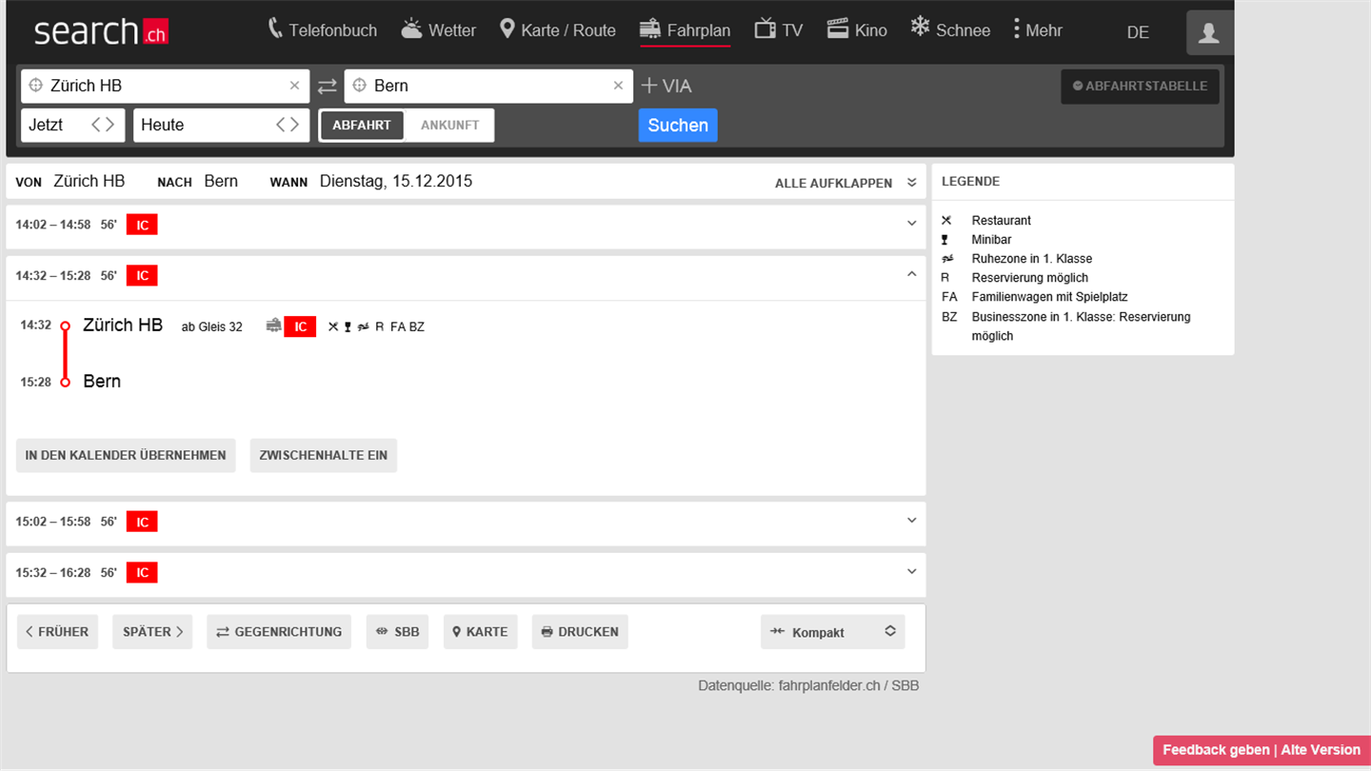This screenshot has width=1371, height=771.
Task: Open the Kompakt view dropdown
Action: coord(833,632)
